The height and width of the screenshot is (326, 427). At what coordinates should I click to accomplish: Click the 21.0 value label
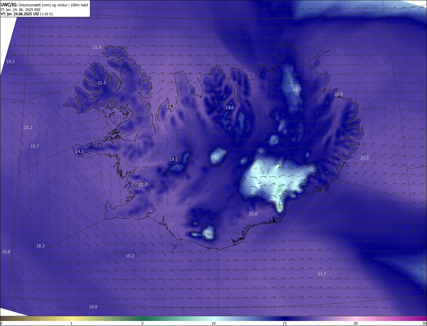[253, 214]
